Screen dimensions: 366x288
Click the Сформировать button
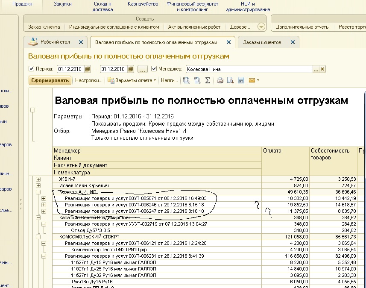(50, 80)
